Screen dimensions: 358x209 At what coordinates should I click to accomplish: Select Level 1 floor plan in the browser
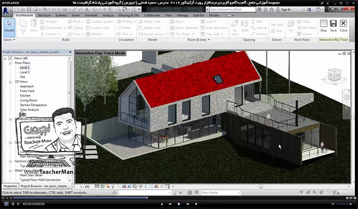25,68
